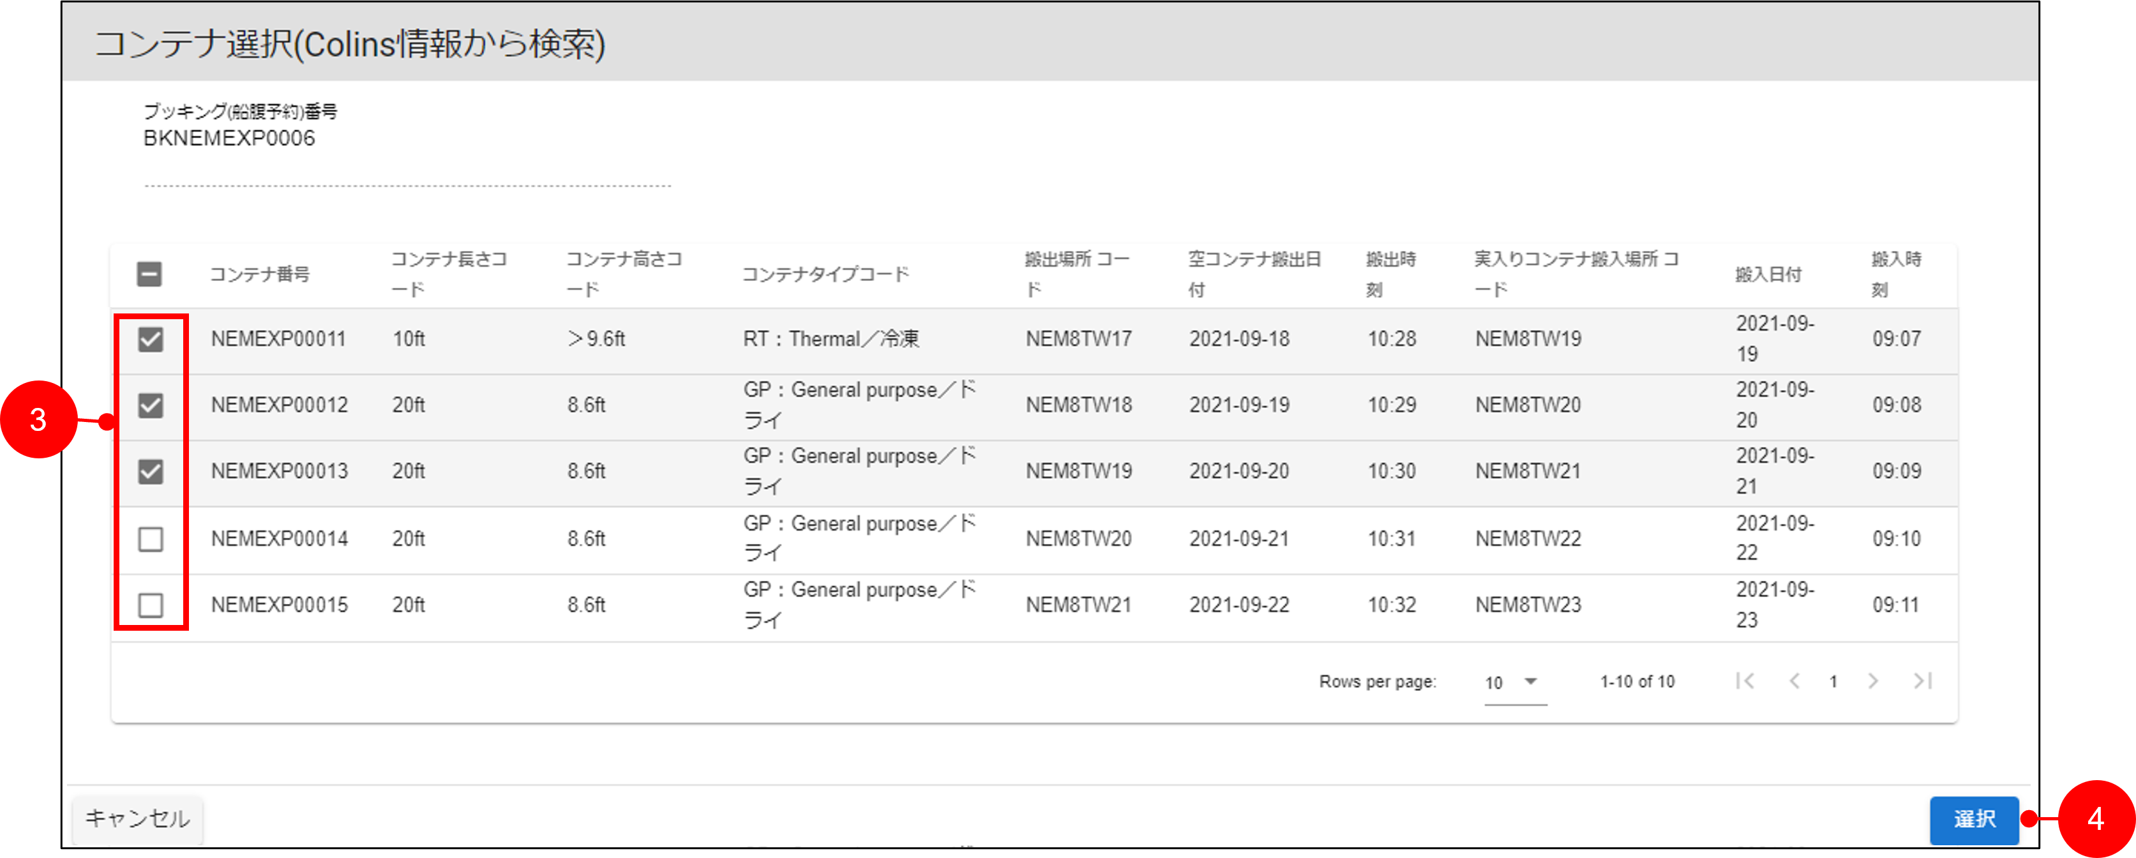Click the 搬入日付 column header

click(1768, 275)
